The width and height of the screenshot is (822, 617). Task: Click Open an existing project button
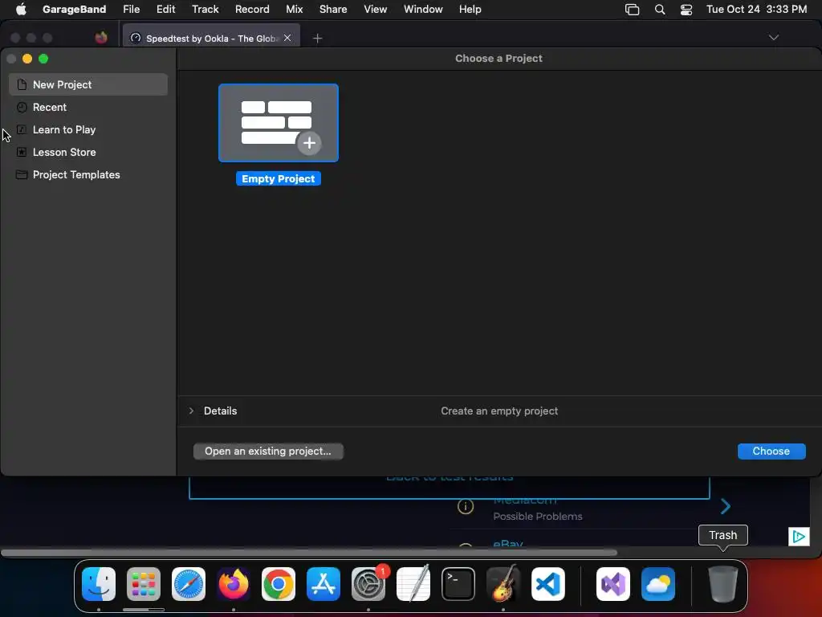pos(268,452)
